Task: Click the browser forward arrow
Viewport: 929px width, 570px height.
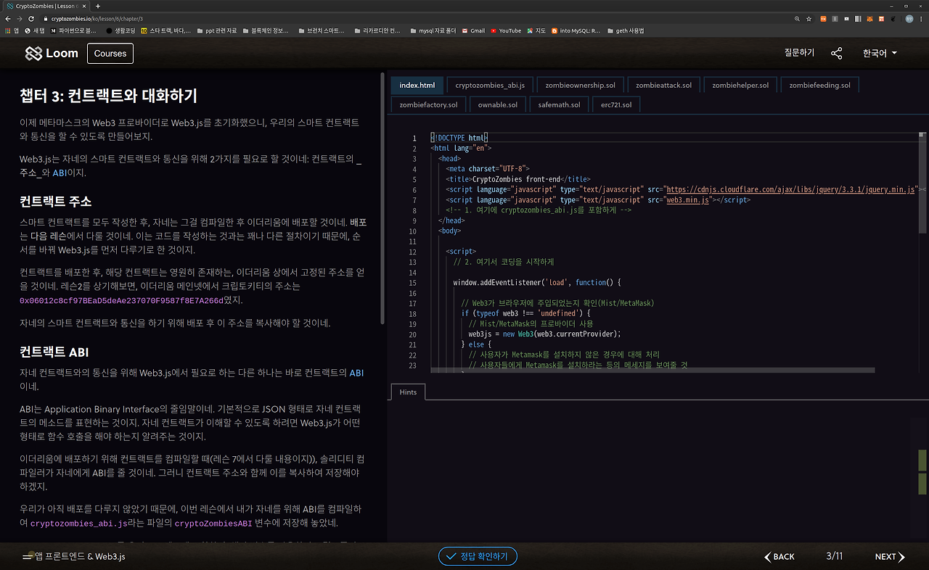Action: [x=20, y=18]
